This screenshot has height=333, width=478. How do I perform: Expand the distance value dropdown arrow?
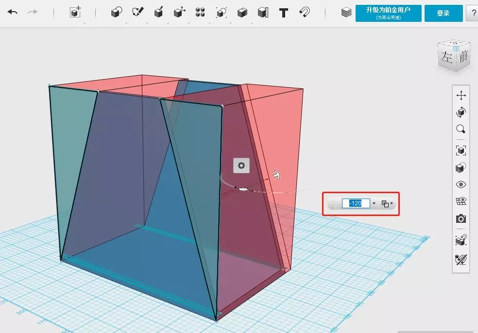tap(374, 204)
